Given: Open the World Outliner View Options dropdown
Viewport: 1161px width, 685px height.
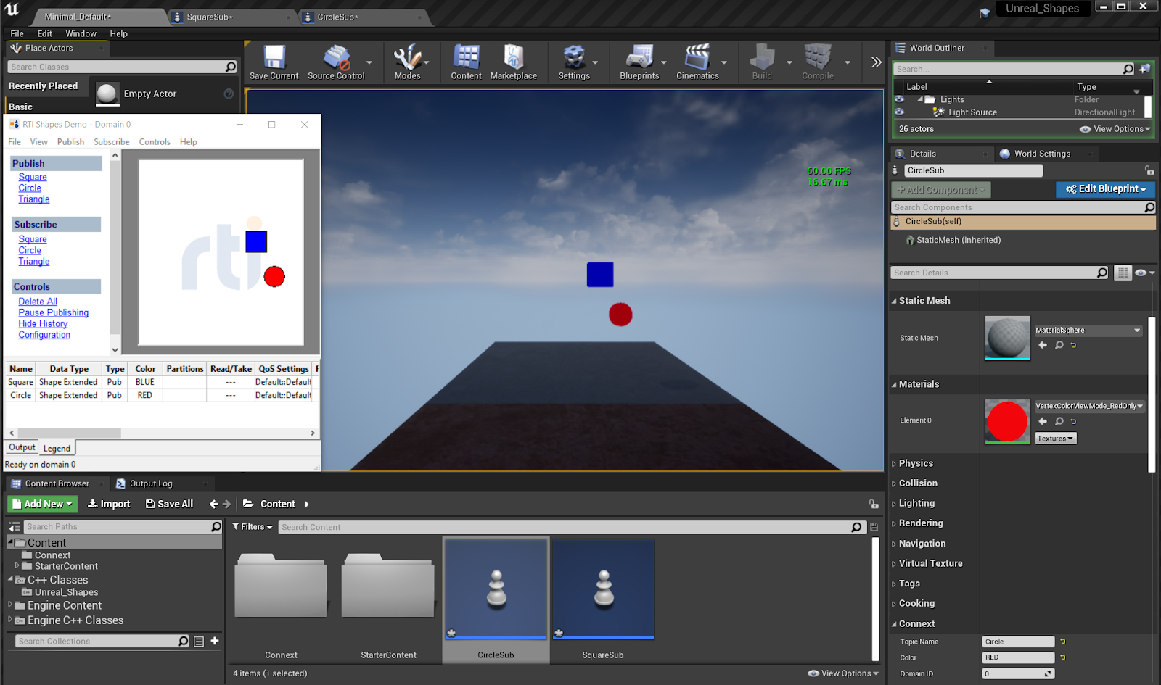Looking at the screenshot, I should (x=1115, y=129).
